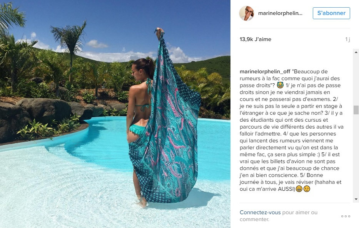359x228 pixels.
Task: Open the Connectez-vous login link
Action: click(x=260, y=212)
